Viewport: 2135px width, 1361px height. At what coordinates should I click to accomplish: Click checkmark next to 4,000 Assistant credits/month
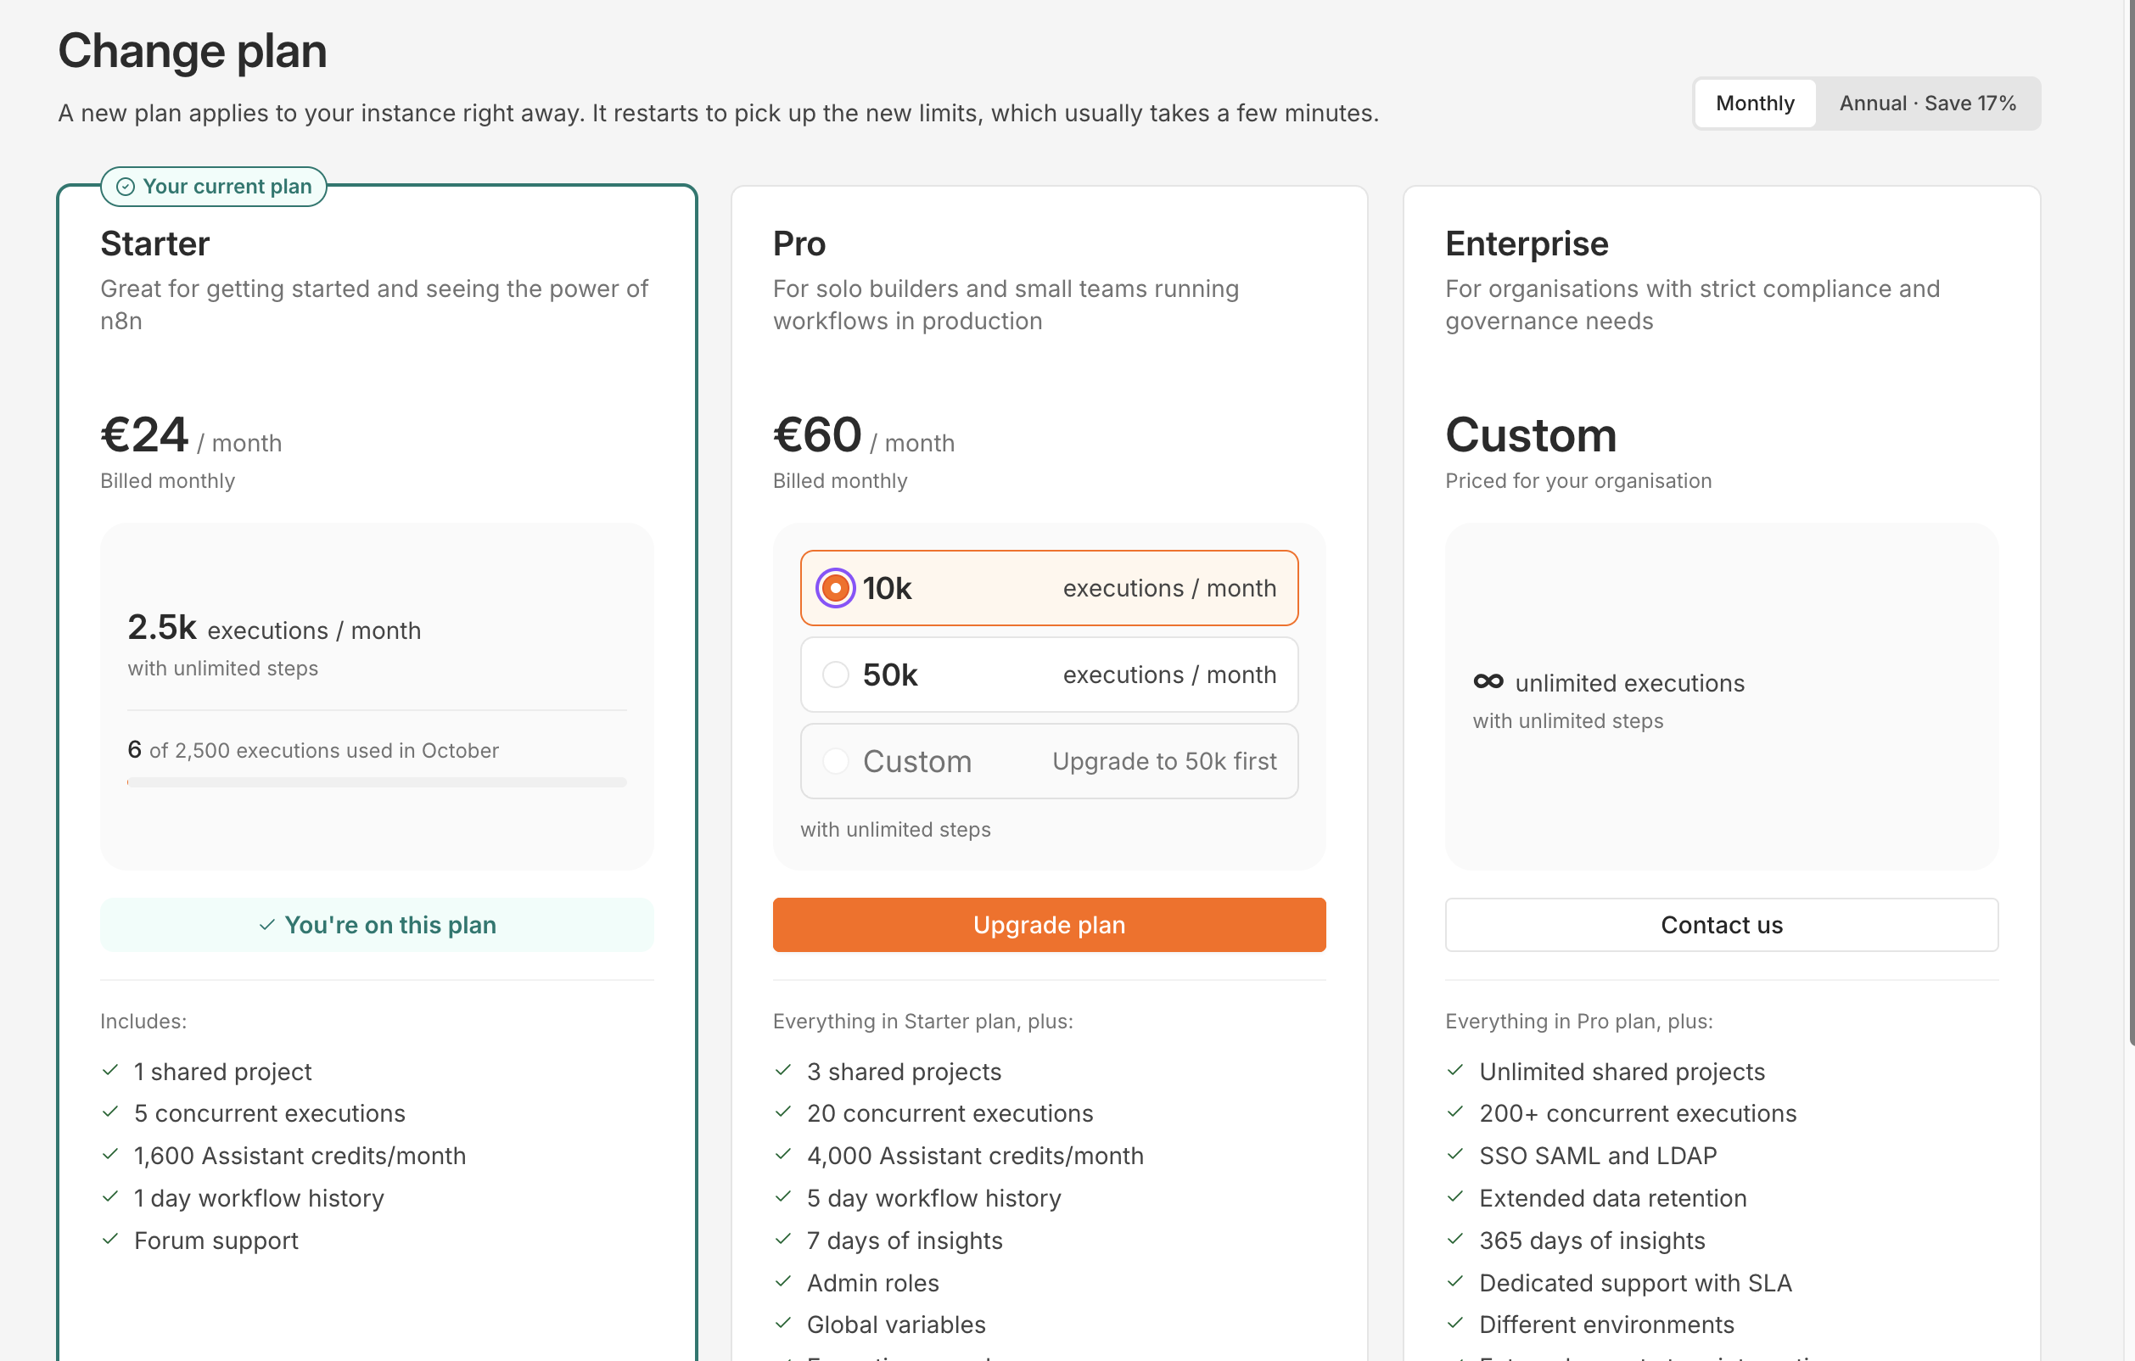point(783,1155)
